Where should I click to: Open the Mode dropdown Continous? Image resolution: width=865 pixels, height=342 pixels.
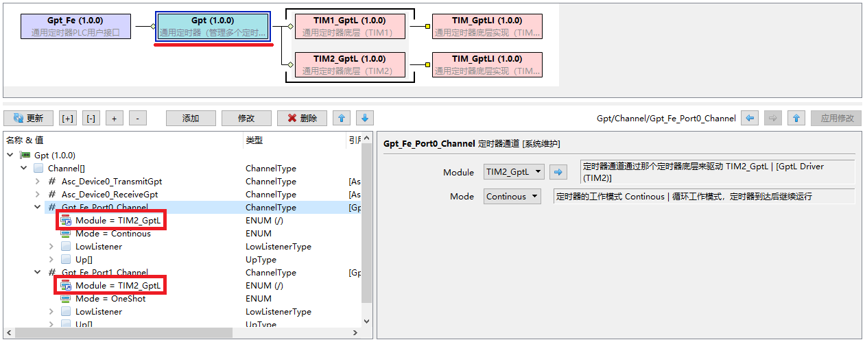512,197
